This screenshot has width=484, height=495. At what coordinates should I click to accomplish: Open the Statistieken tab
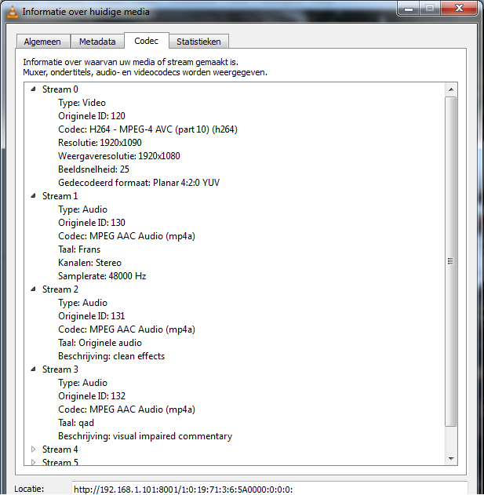(198, 42)
